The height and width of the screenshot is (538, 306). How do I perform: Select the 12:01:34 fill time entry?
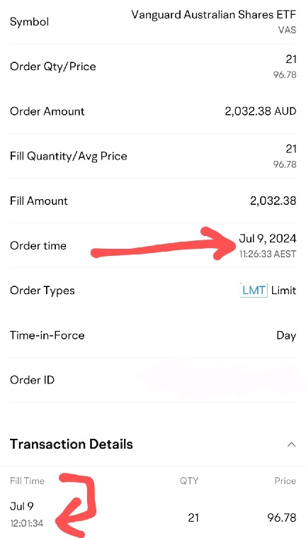26,524
